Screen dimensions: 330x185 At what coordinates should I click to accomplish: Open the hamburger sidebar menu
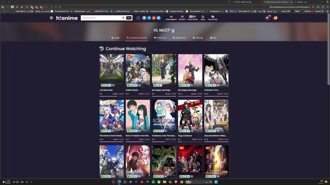(51, 18)
